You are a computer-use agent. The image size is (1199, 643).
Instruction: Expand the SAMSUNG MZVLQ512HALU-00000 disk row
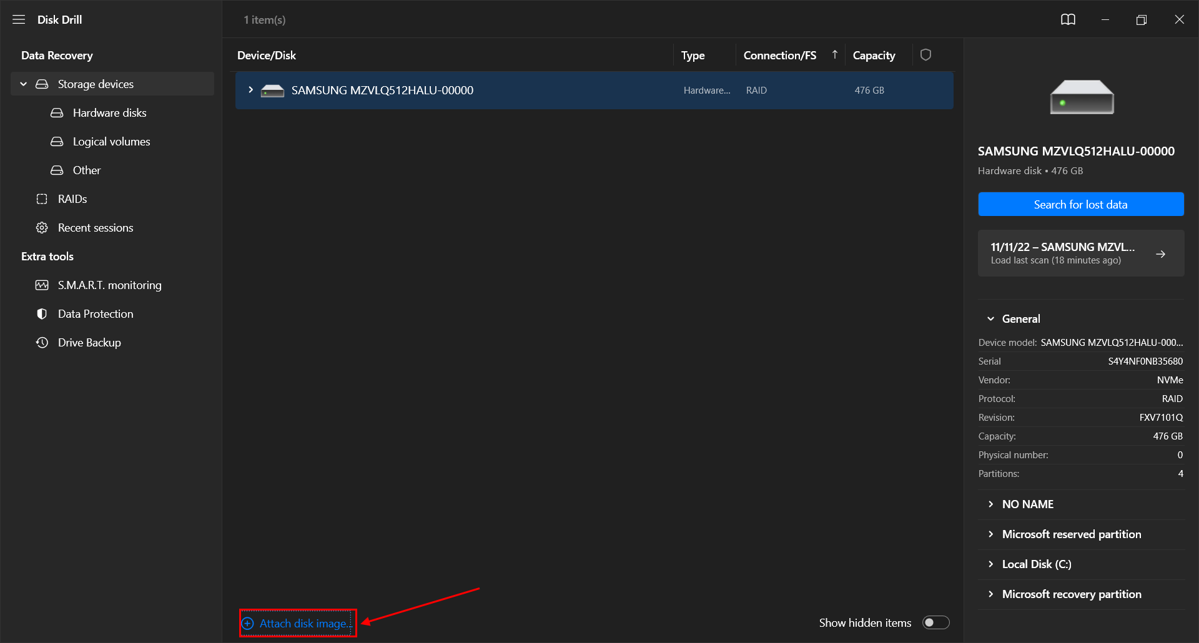(250, 90)
